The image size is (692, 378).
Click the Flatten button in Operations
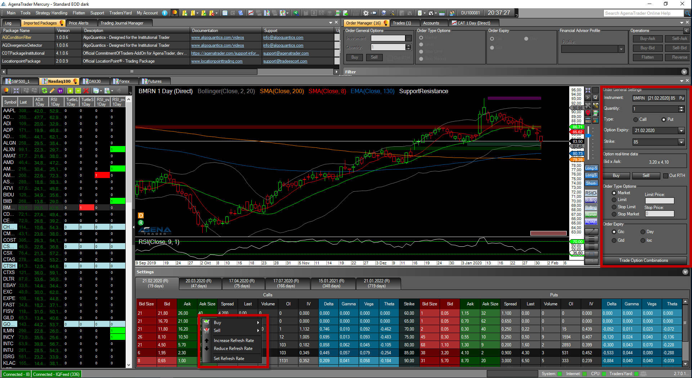647,57
